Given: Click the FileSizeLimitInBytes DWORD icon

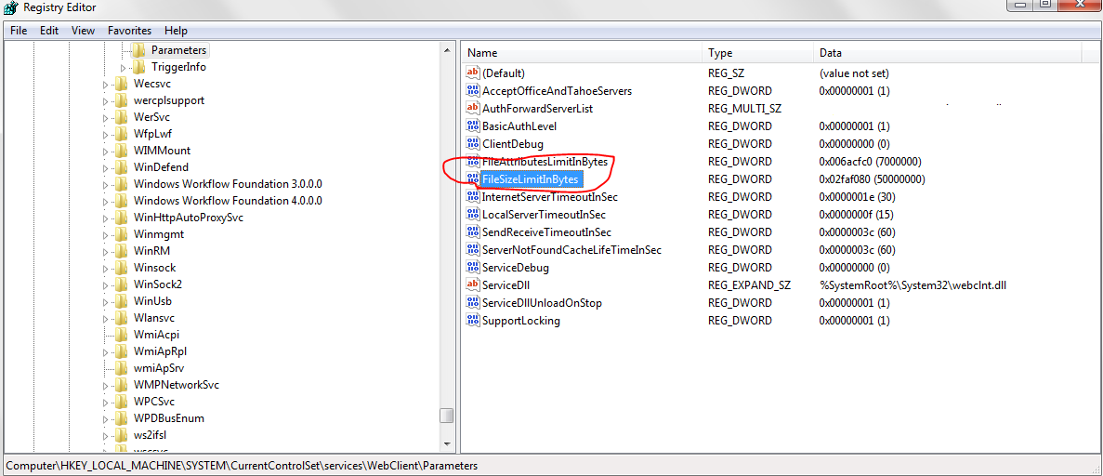Looking at the screenshot, I should [x=473, y=179].
